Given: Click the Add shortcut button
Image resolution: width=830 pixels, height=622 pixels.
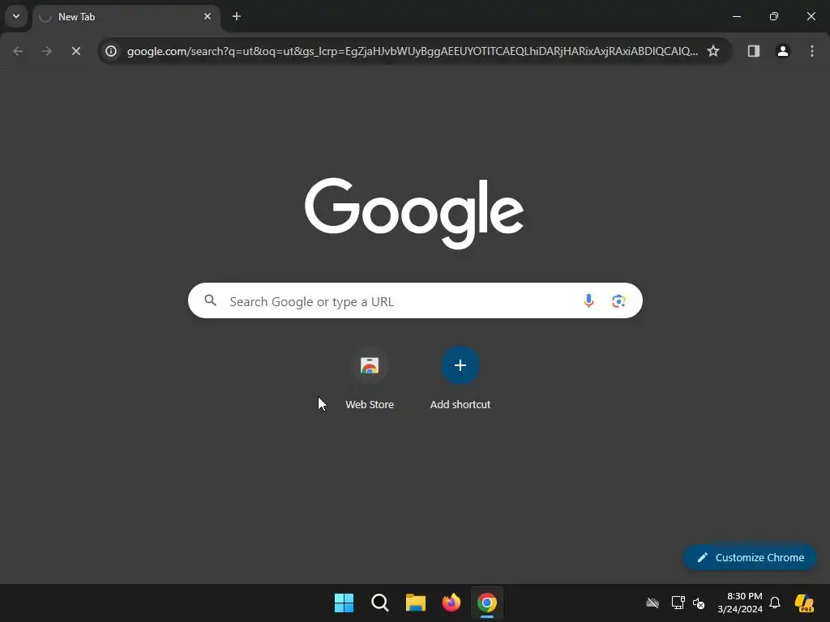Looking at the screenshot, I should [x=460, y=379].
